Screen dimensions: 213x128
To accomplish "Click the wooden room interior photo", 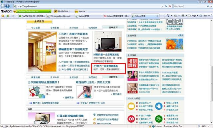I will pyautogui.click(x=43, y=52).
